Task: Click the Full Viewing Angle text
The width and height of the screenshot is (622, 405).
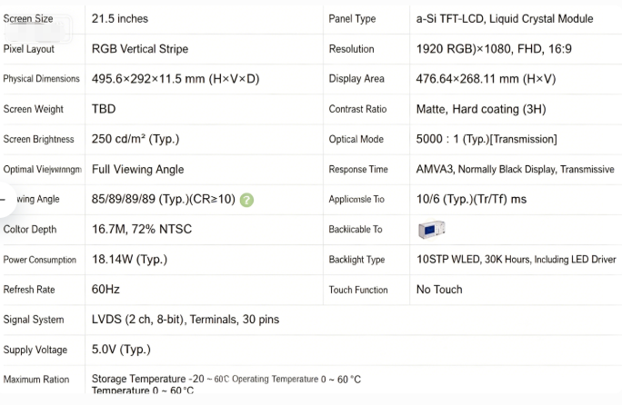Action: [138, 169]
